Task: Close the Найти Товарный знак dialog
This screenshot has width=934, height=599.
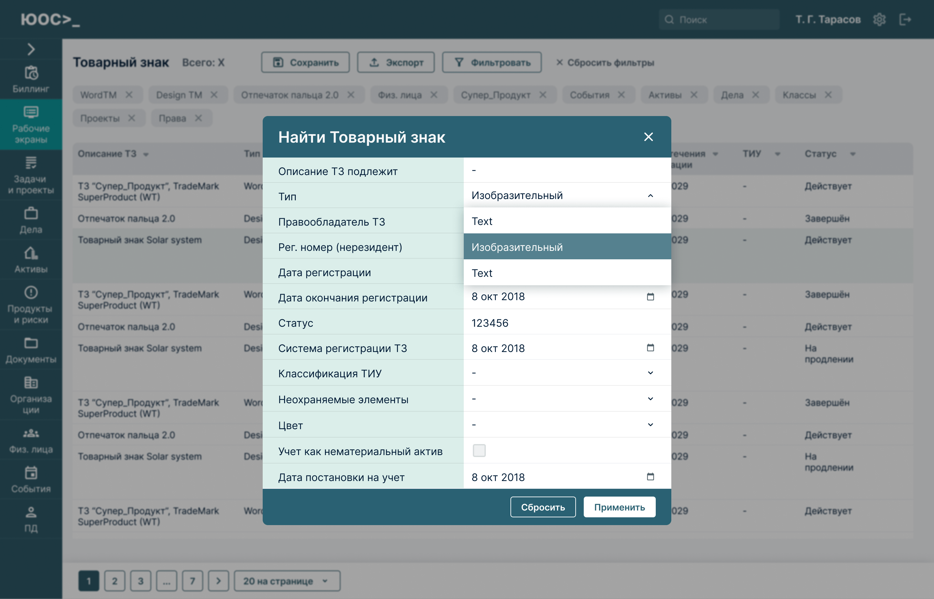Action: [648, 137]
